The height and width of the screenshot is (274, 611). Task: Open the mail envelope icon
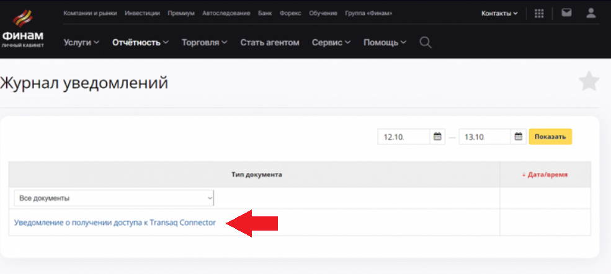click(x=566, y=12)
